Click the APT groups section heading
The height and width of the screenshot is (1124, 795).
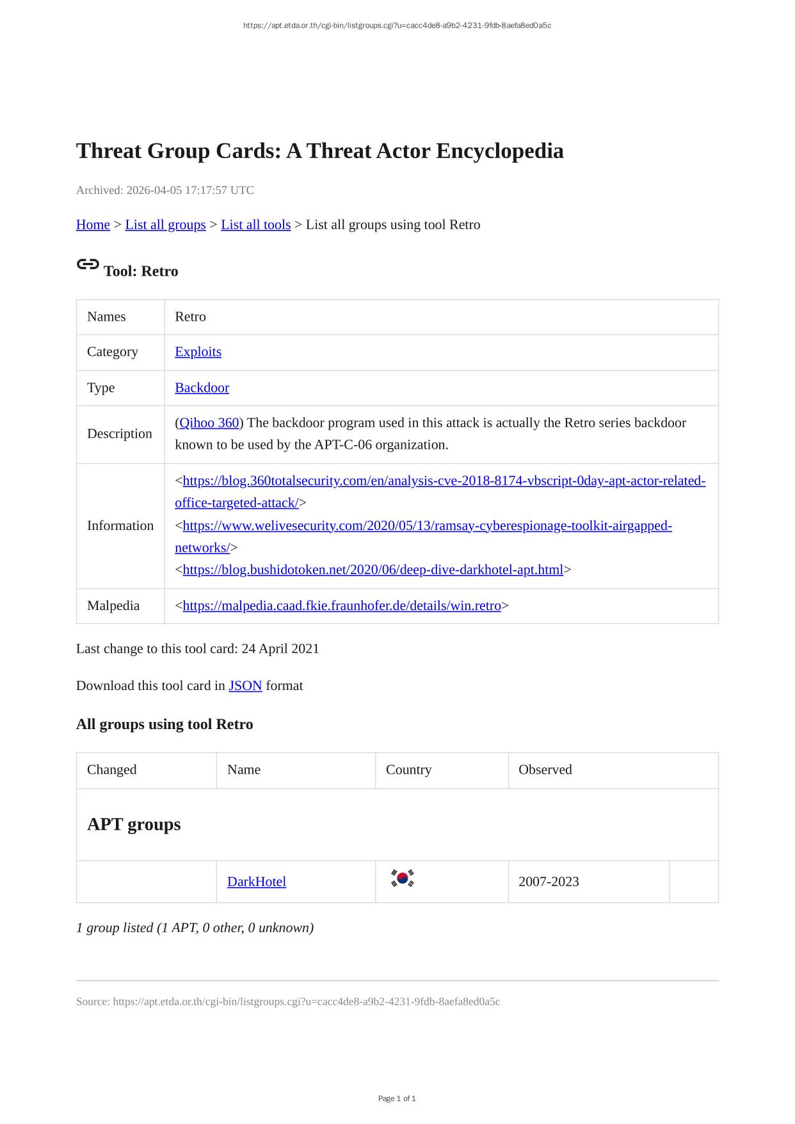pyautogui.click(x=134, y=824)
